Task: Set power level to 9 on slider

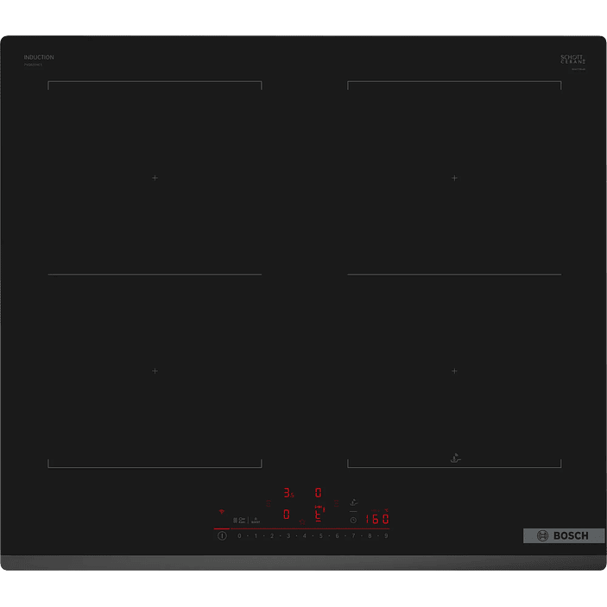Action: click(x=386, y=536)
